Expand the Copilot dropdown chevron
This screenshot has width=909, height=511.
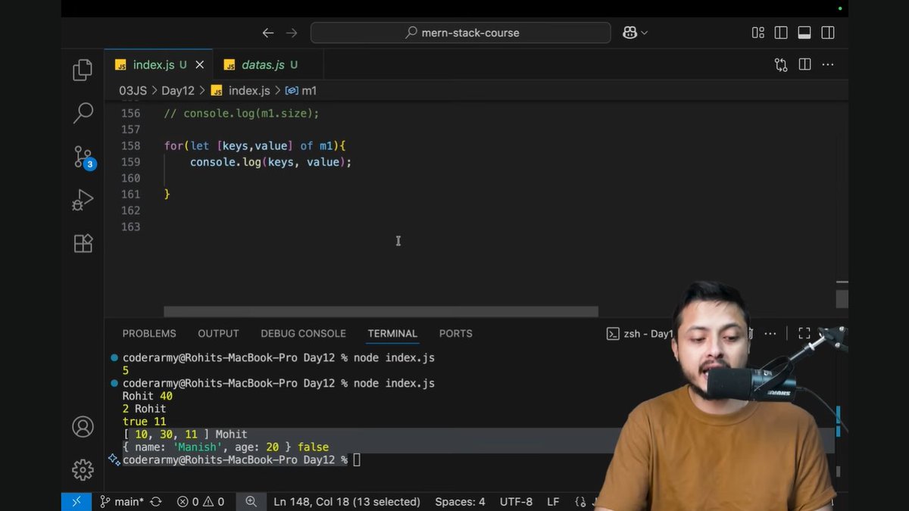[645, 33]
